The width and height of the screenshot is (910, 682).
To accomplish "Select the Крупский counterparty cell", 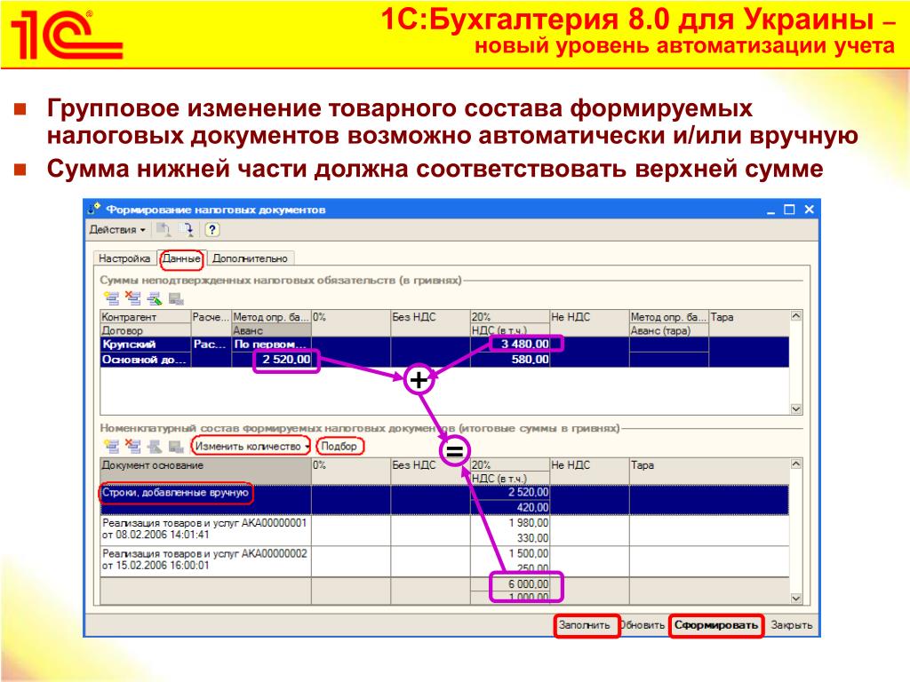I will 146,345.
